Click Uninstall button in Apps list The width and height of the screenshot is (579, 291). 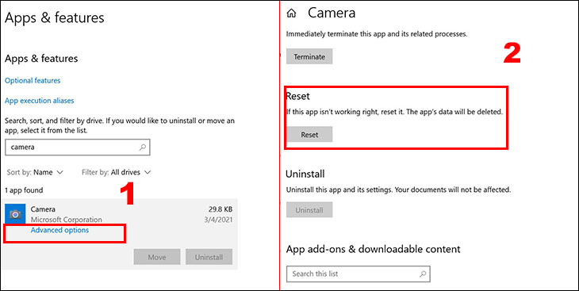pyautogui.click(x=209, y=257)
